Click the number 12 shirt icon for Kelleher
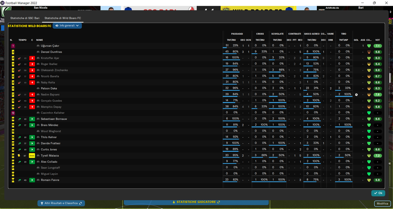The height and width of the screenshot is (209, 393). [x=13, y=113]
